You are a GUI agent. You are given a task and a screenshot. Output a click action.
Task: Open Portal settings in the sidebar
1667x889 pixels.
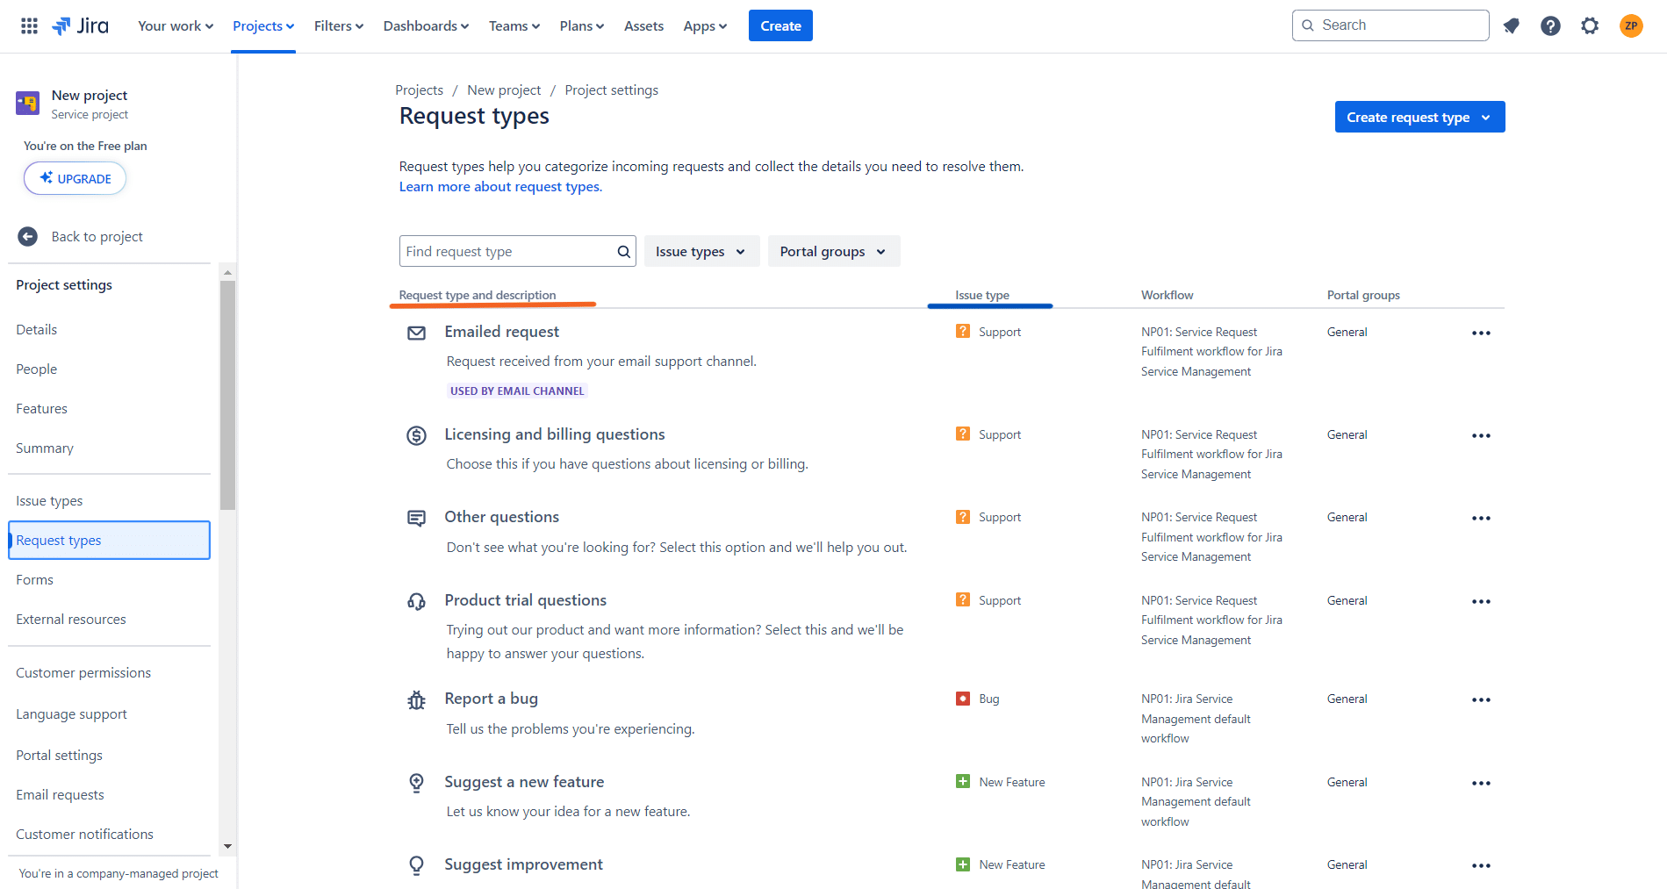pyautogui.click(x=59, y=756)
